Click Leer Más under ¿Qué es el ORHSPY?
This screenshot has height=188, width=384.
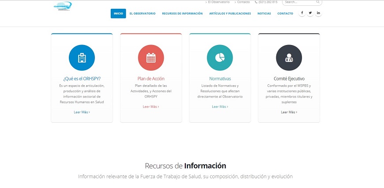click(82, 112)
